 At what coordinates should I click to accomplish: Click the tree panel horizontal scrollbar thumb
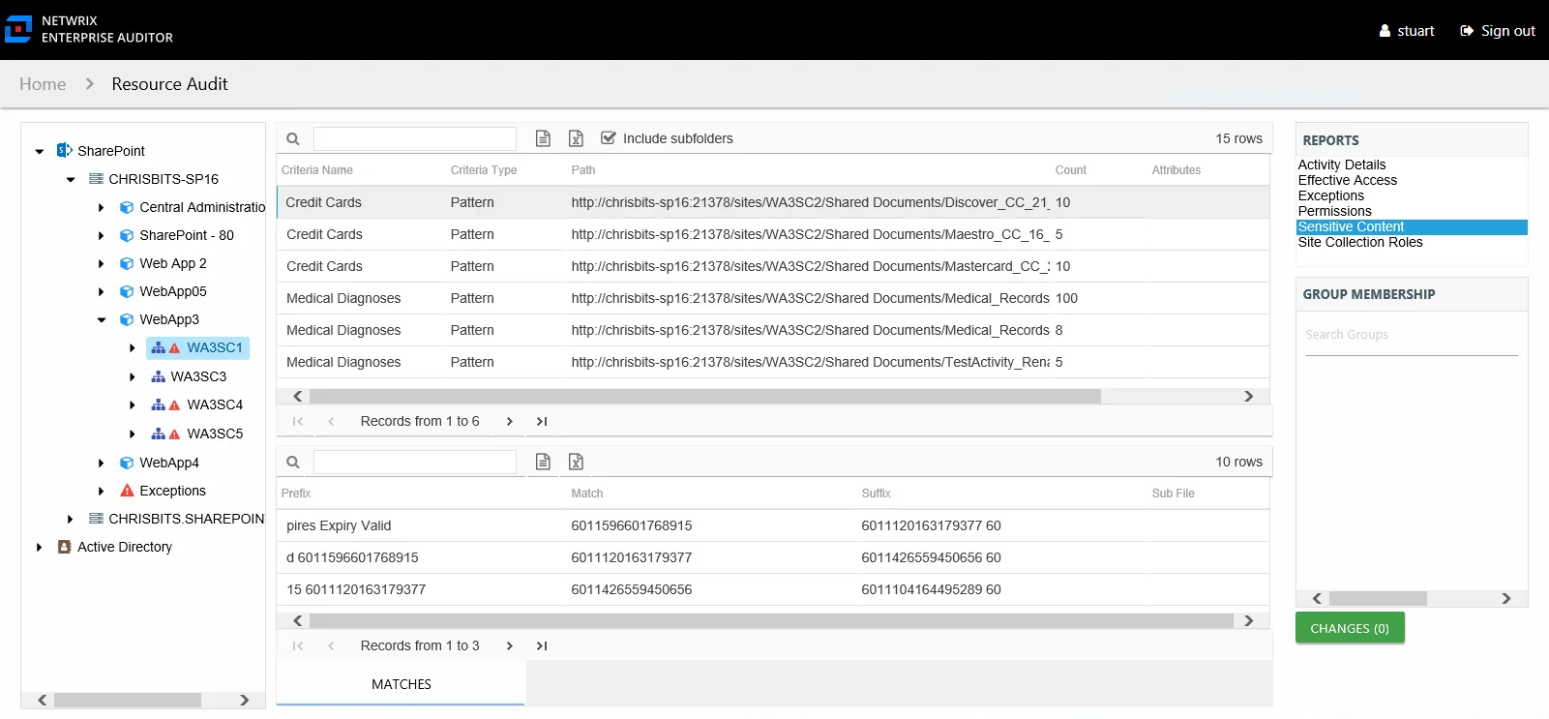[x=127, y=700]
